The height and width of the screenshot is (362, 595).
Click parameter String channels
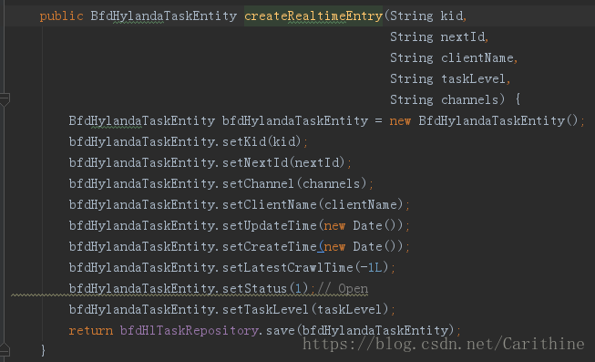point(444,99)
